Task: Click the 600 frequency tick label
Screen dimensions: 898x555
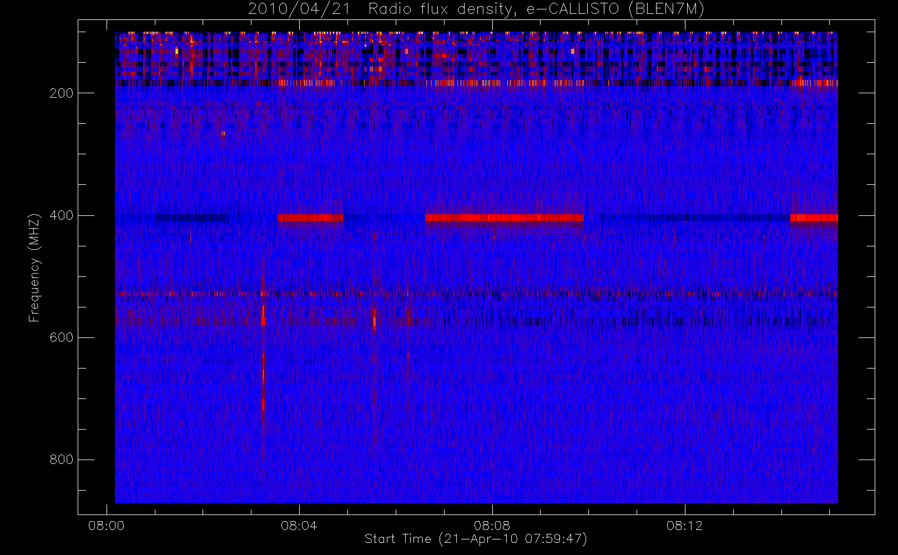Action: [62, 337]
